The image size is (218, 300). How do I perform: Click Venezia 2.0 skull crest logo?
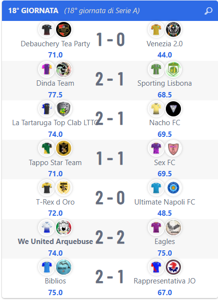tap(173, 29)
